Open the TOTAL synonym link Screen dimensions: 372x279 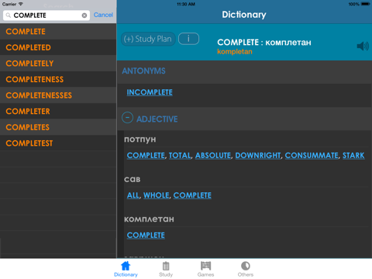click(180, 156)
